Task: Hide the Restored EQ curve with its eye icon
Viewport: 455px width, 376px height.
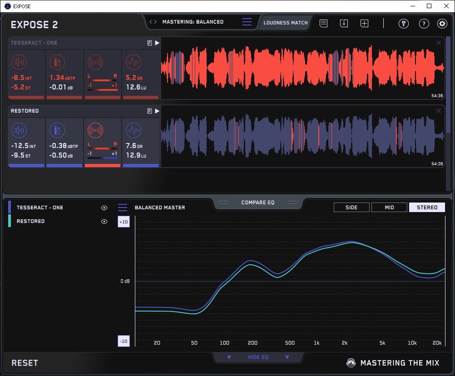Action: 104,222
